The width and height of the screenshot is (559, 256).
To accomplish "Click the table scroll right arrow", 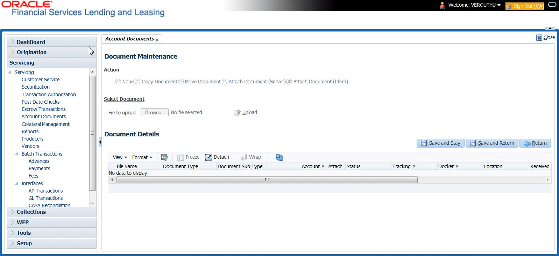I will [x=547, y=180].
